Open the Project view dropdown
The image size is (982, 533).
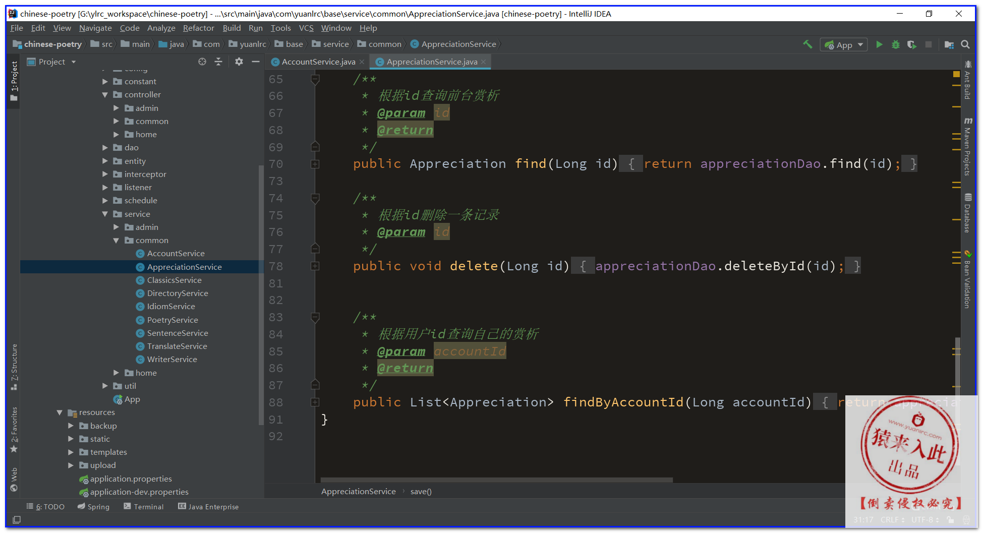tap(74, 62)
